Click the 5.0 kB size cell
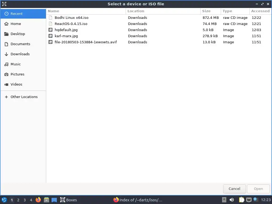Viewport: 272px width, 204px height. pos(208,30)
